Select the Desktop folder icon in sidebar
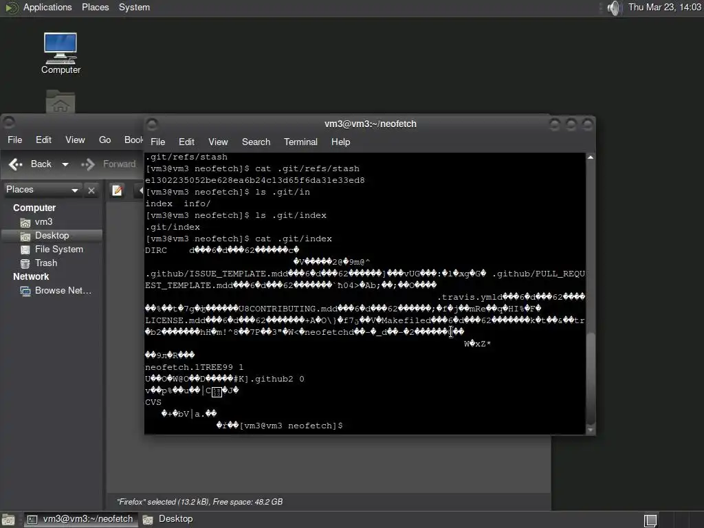 click(x=25, y=236)
